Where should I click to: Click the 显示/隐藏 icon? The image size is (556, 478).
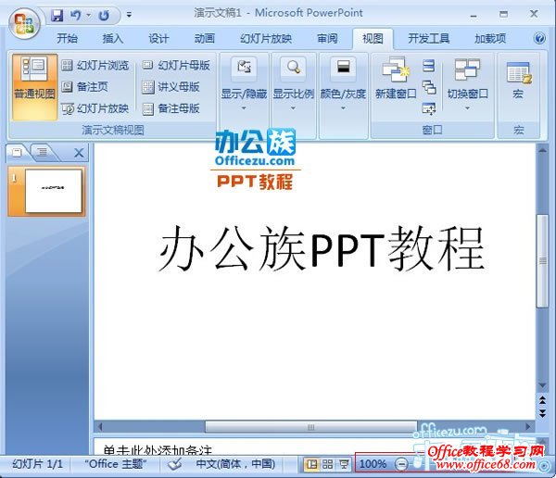tap(244, 68)
